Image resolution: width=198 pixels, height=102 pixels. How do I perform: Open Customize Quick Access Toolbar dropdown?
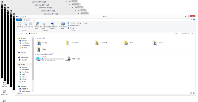coord(25,17)
